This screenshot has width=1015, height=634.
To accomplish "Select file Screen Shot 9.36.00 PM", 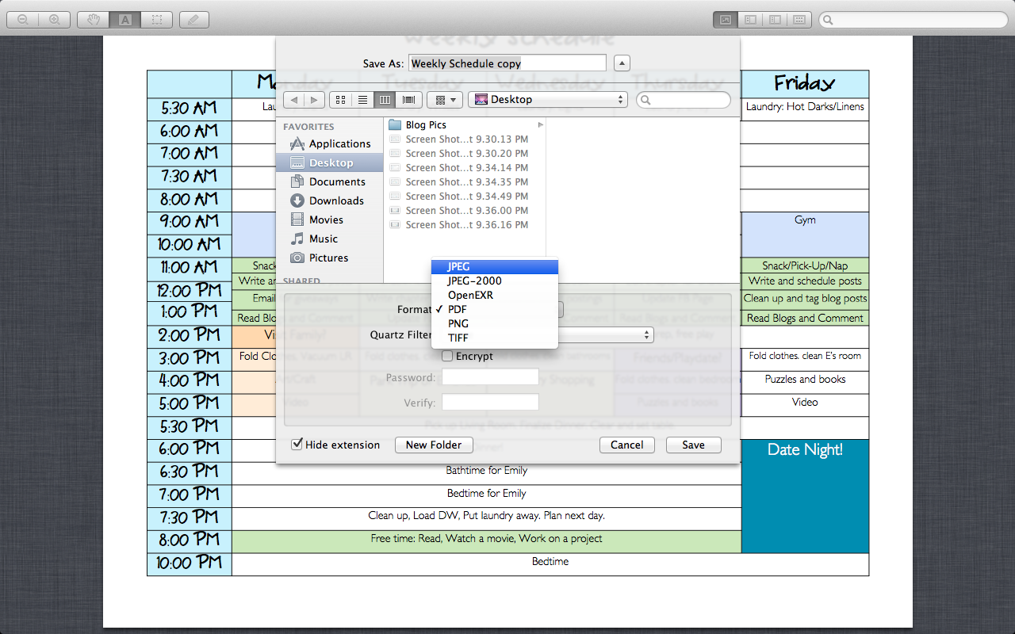I will click(x=465, y=210).
